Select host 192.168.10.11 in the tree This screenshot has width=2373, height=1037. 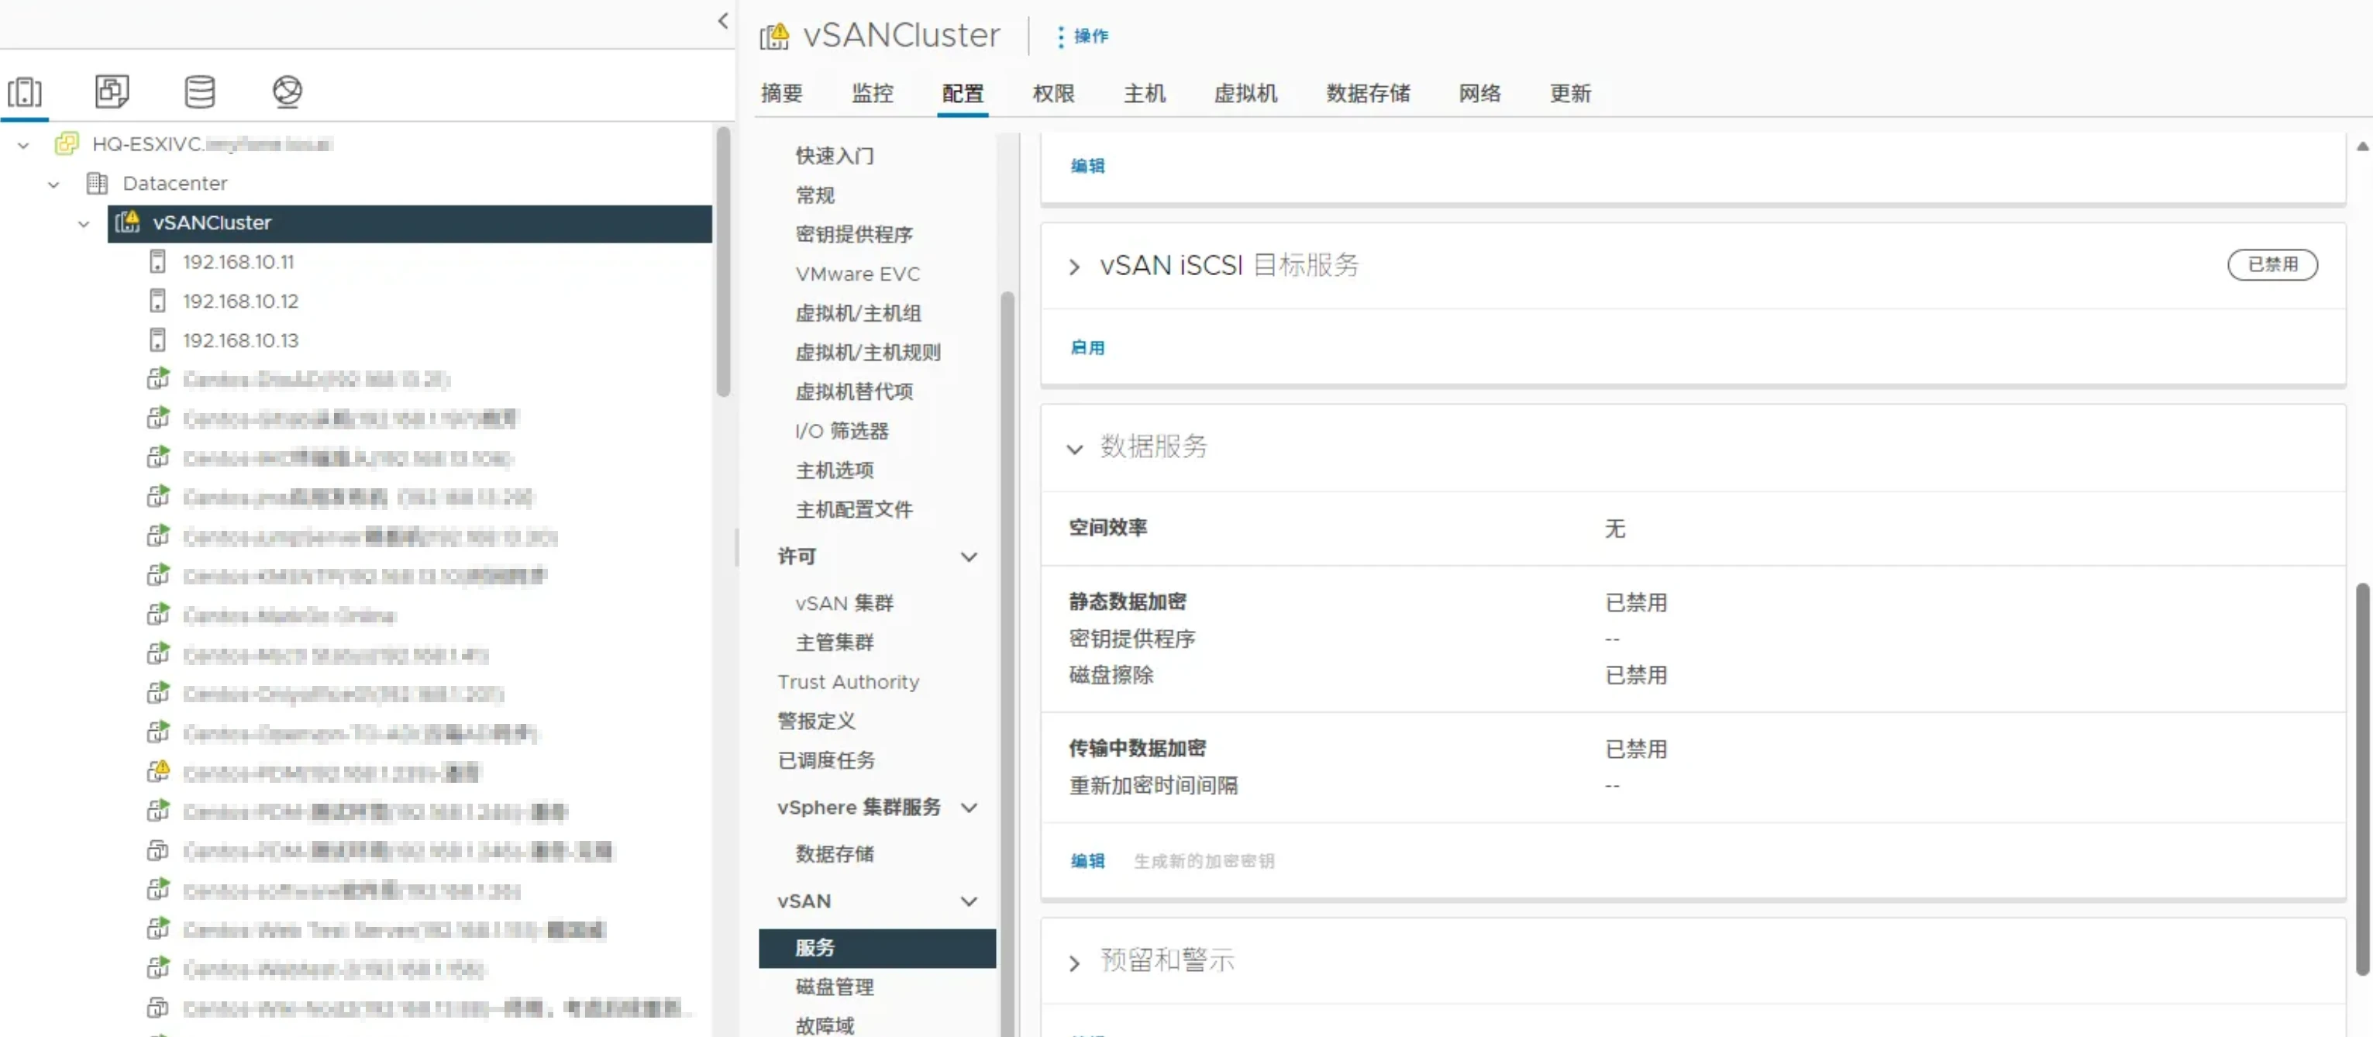(x=238, y=263)
